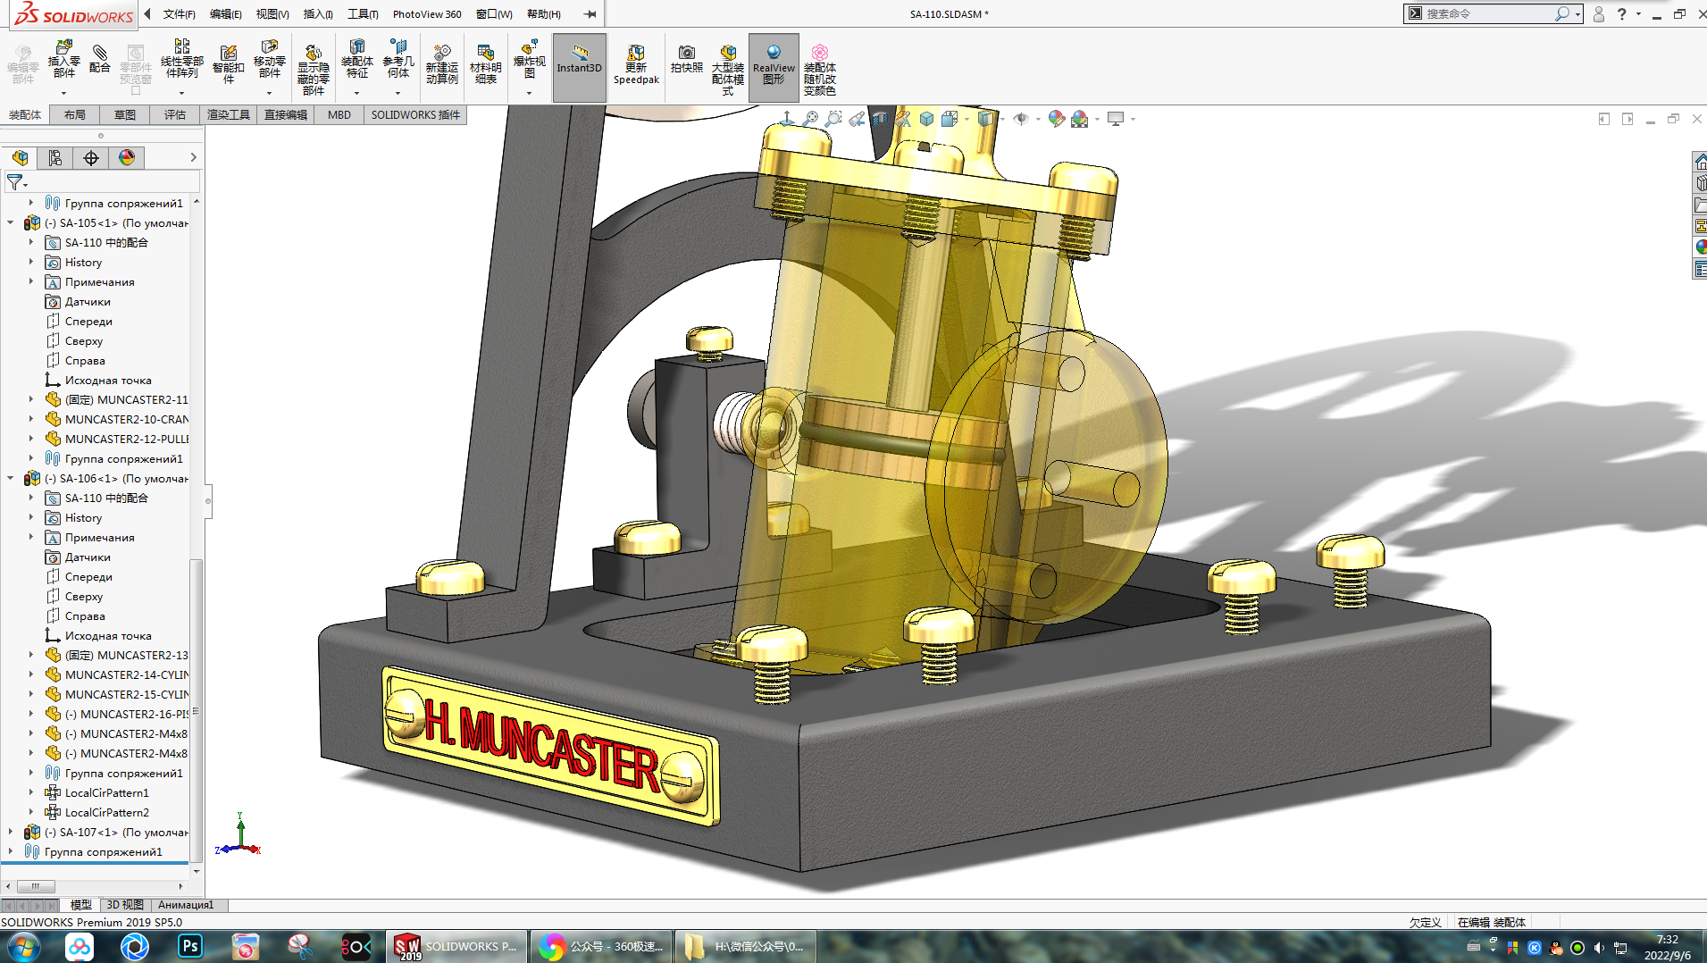The height and width of the screenshot is (963, 1707).
Task: Open the 文件(F) menu
Action: point(179,13)
